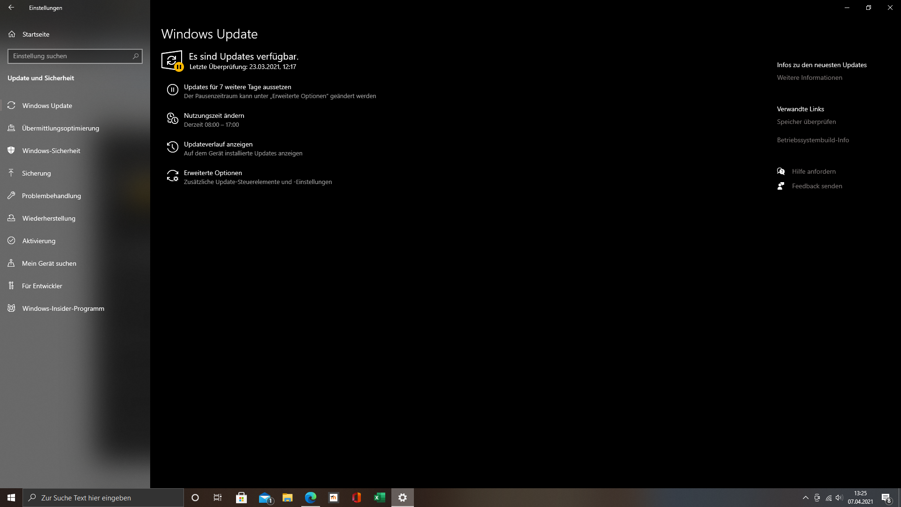Open Microsoft Store from taskbar
The width and height of the screenshot is (901, 507).
[241, 498]
